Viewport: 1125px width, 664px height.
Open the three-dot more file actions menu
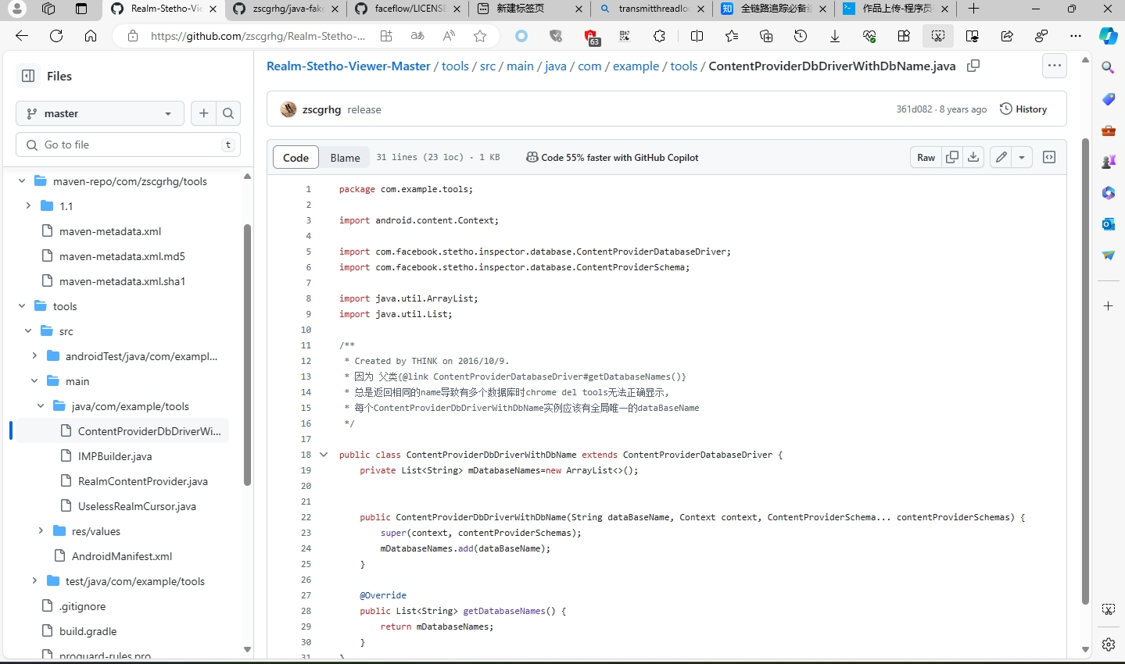1055,66
